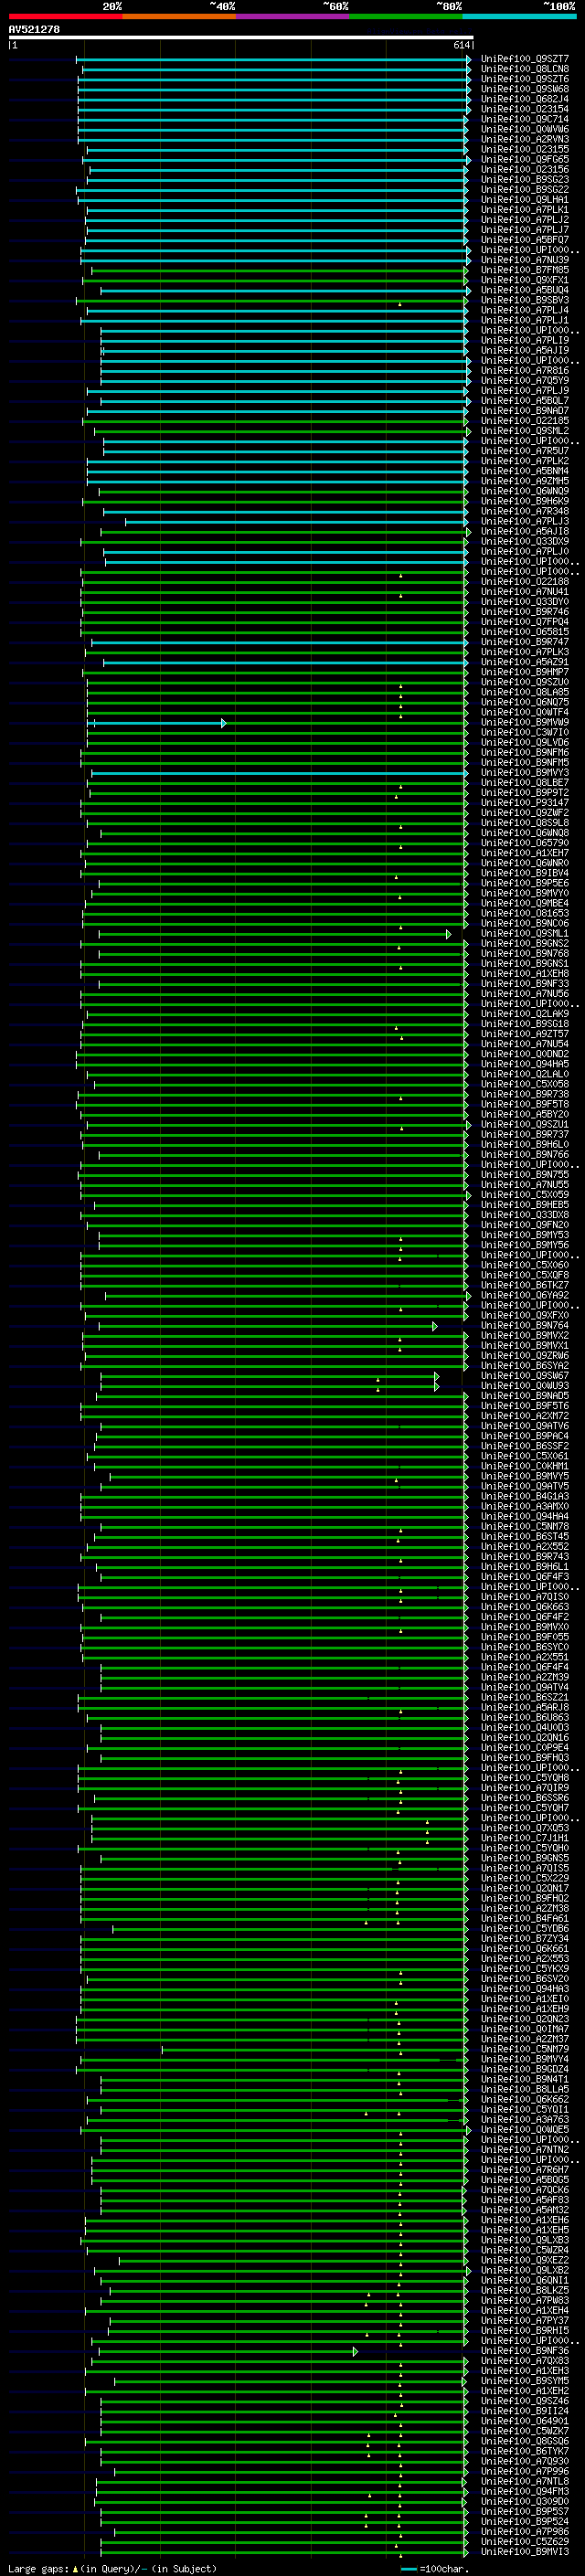Open hit UniRef100_Q9SW68
Screen dimensions: 585x2576
[525, 89]
